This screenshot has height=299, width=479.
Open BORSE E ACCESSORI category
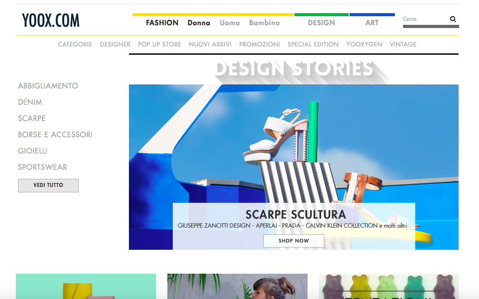tap(55, 135)
